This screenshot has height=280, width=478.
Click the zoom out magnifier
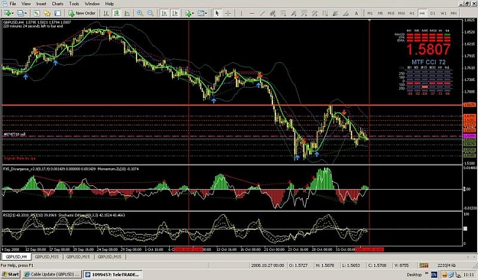pos(151,13)
